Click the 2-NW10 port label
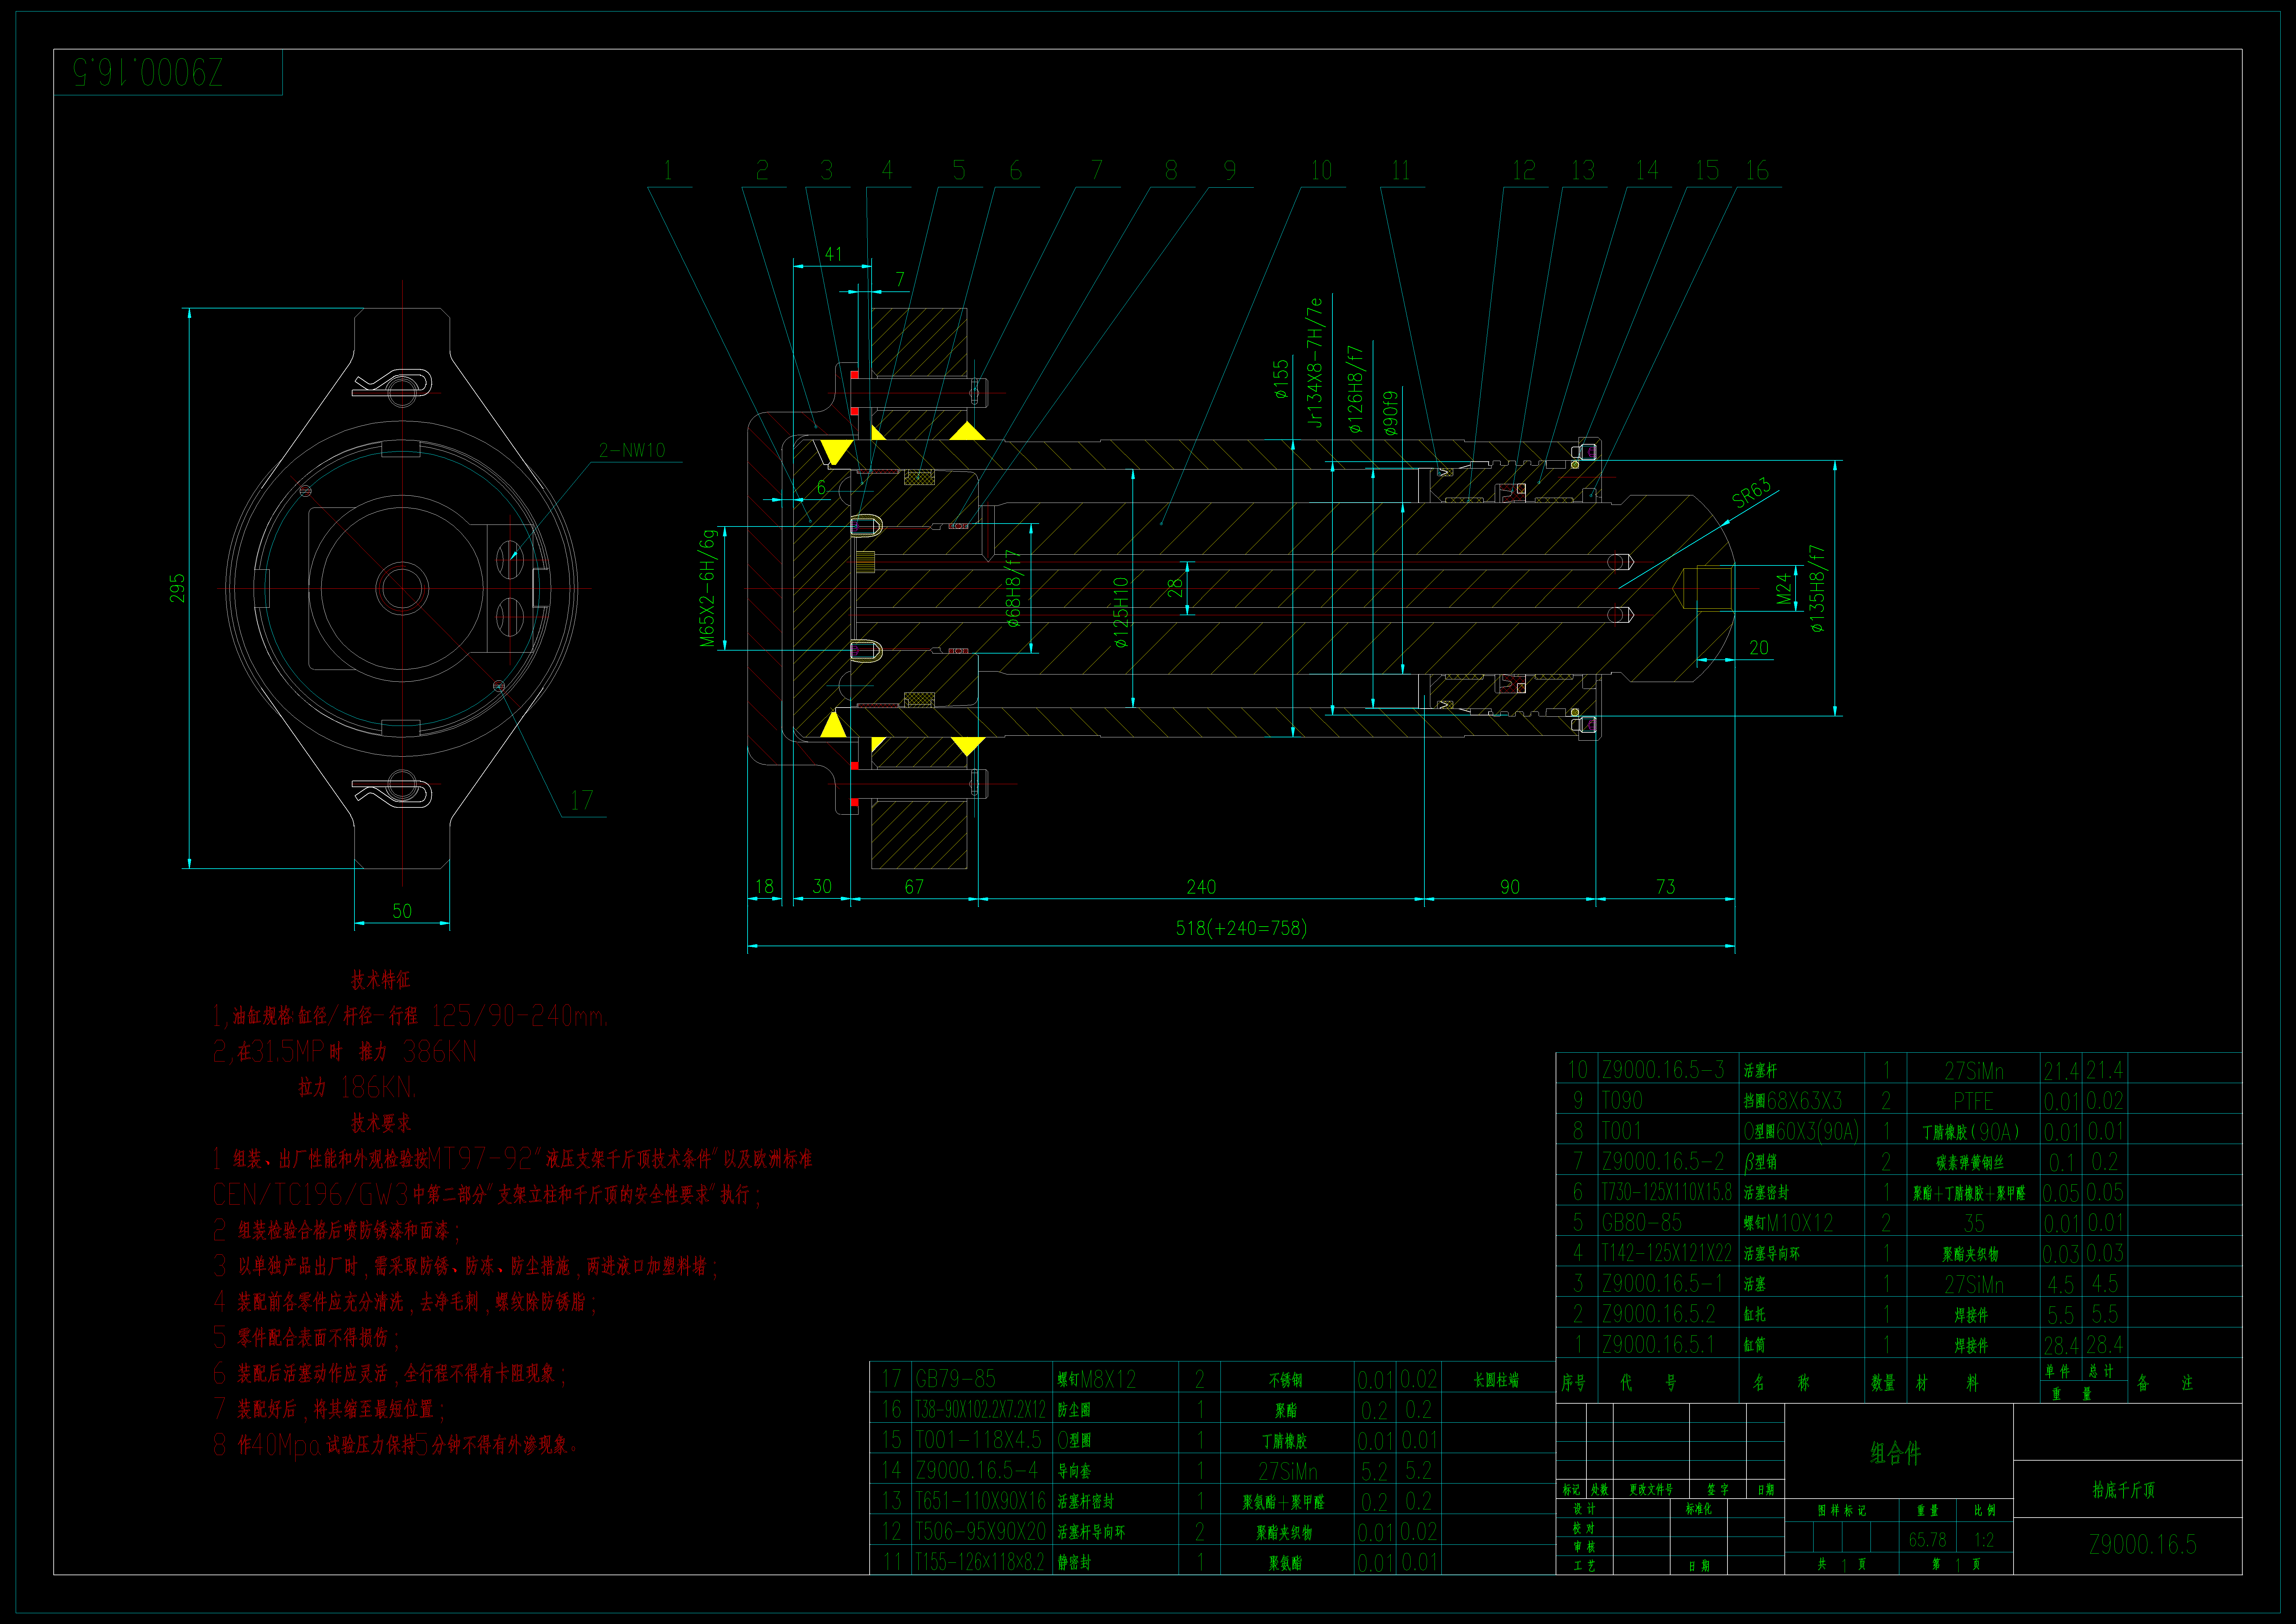The width and height of the screenshot is (2296, 1624). (632, 450)
